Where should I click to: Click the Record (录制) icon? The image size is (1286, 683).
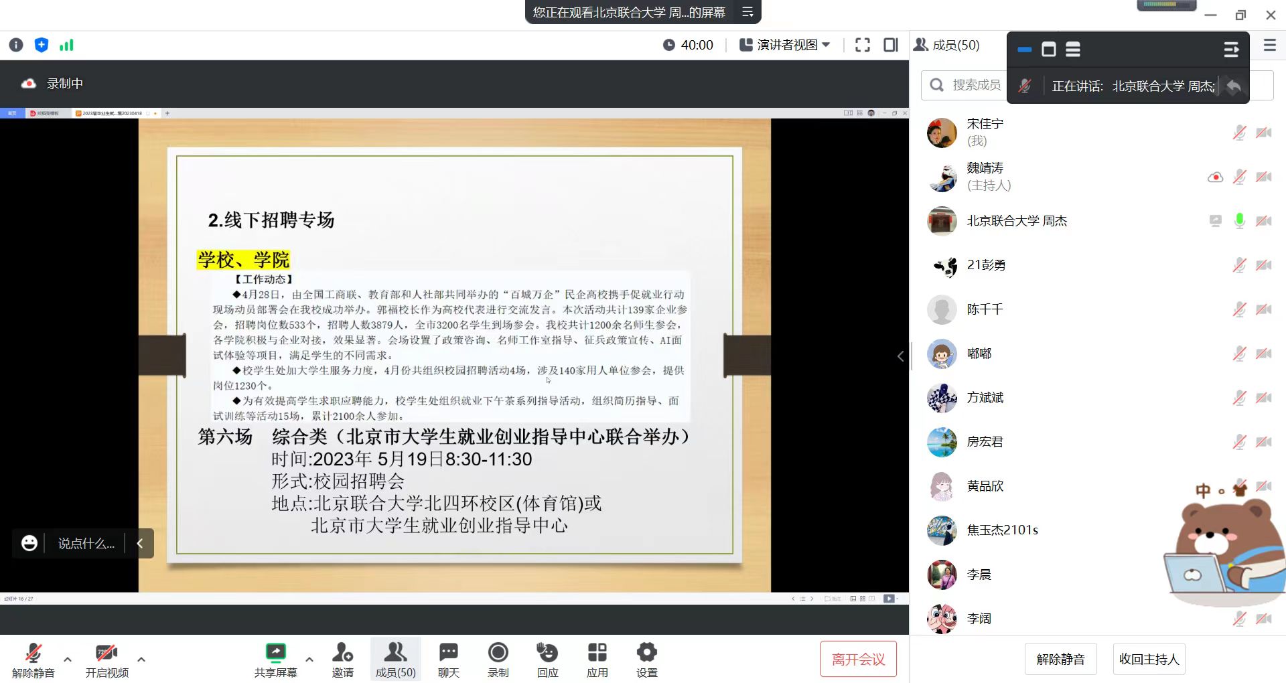point(498,660)
